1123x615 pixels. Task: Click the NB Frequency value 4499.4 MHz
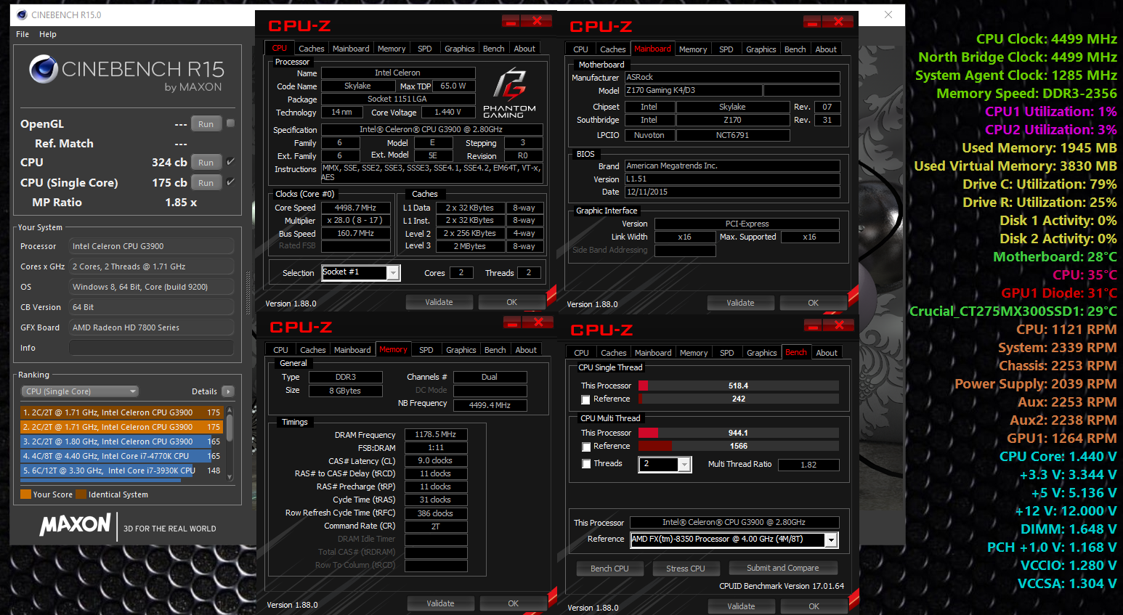pos(490,405)
